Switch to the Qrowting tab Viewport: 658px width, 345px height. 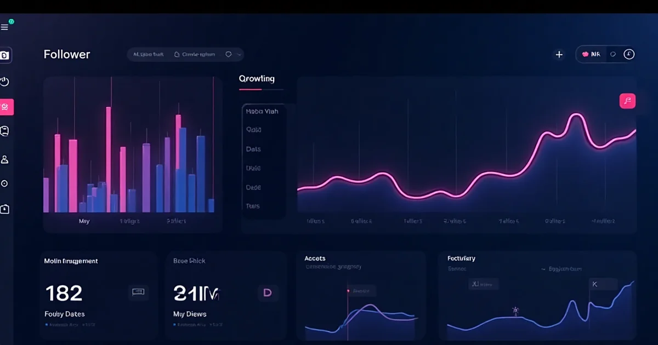257,79
